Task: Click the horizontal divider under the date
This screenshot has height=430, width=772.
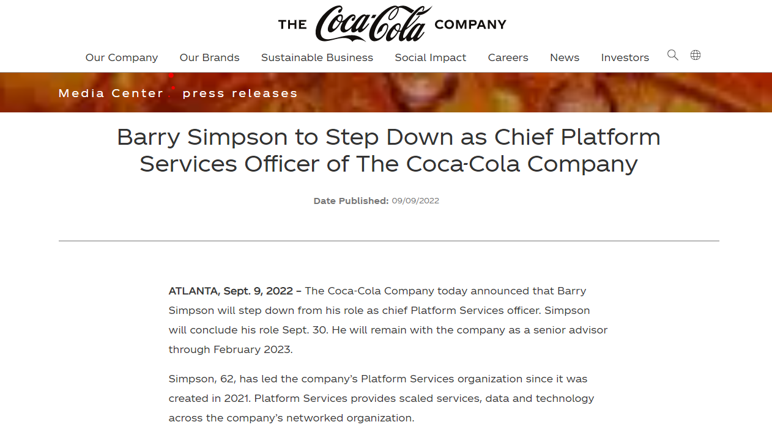Action: pyautogui.click(x=388, y=241)
